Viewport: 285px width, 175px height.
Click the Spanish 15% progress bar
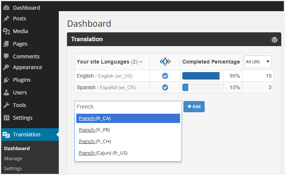point(202,88)
